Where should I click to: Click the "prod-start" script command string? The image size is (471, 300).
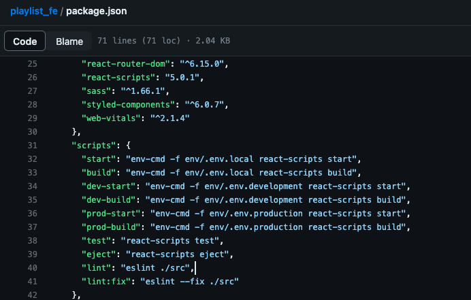(x=278, y=214)
